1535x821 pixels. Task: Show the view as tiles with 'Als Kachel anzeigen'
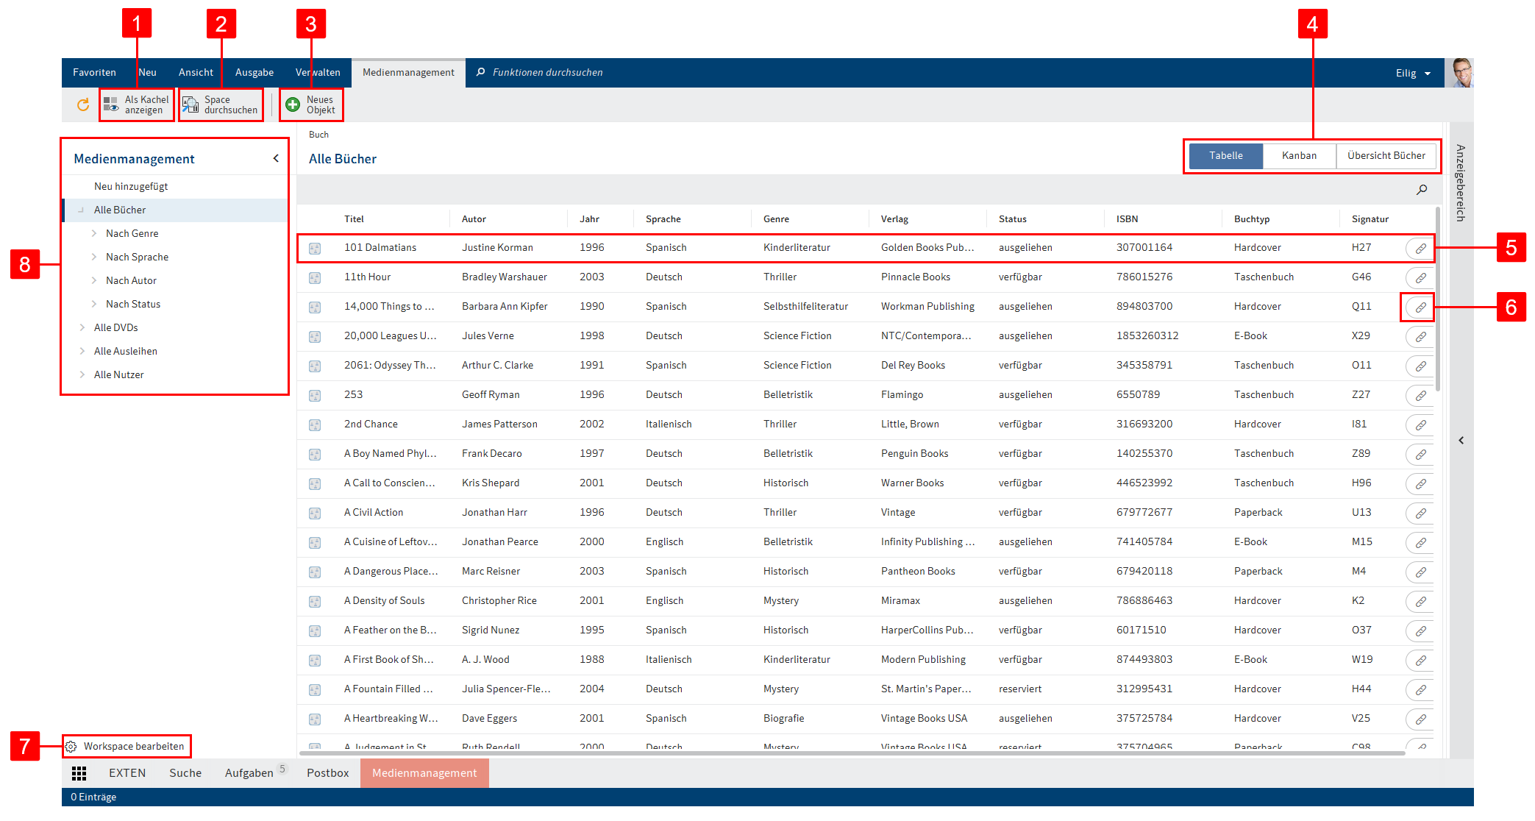click(x=137, y=104)
